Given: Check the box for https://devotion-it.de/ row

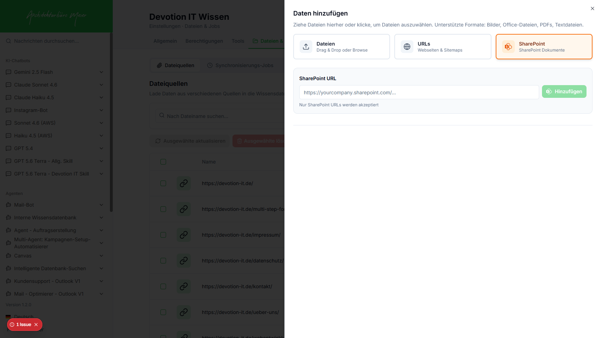Looking at the screenshot, I should coord(163,183).
